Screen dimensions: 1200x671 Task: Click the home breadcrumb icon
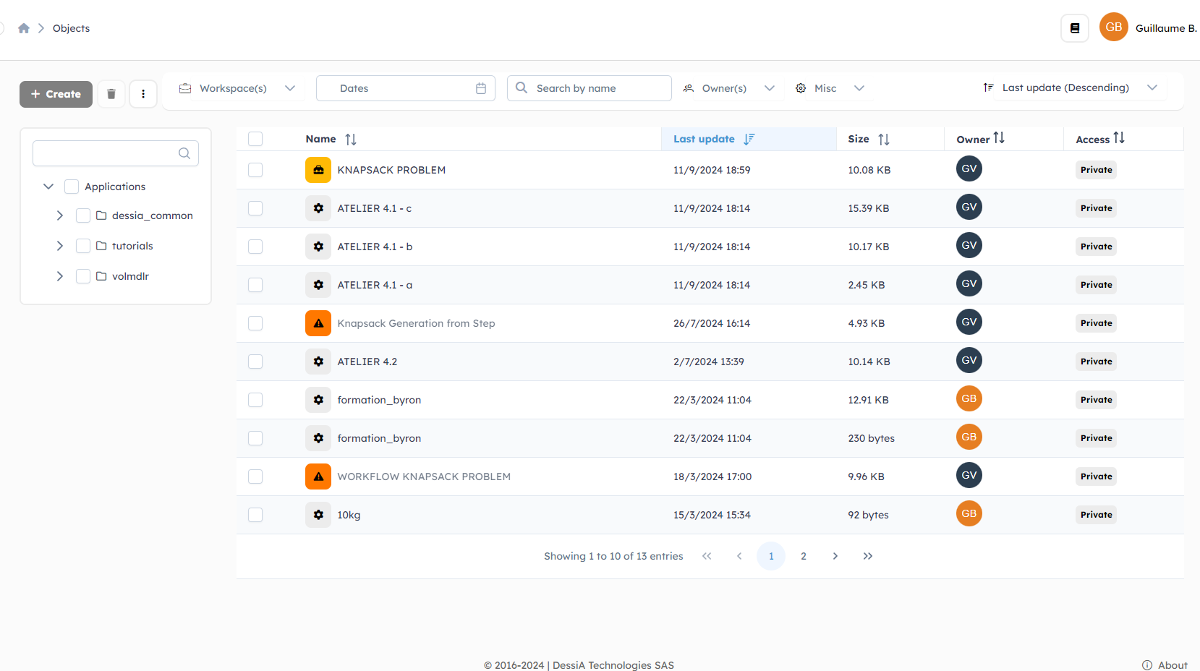pyautogui.click(x=24, y=28)
